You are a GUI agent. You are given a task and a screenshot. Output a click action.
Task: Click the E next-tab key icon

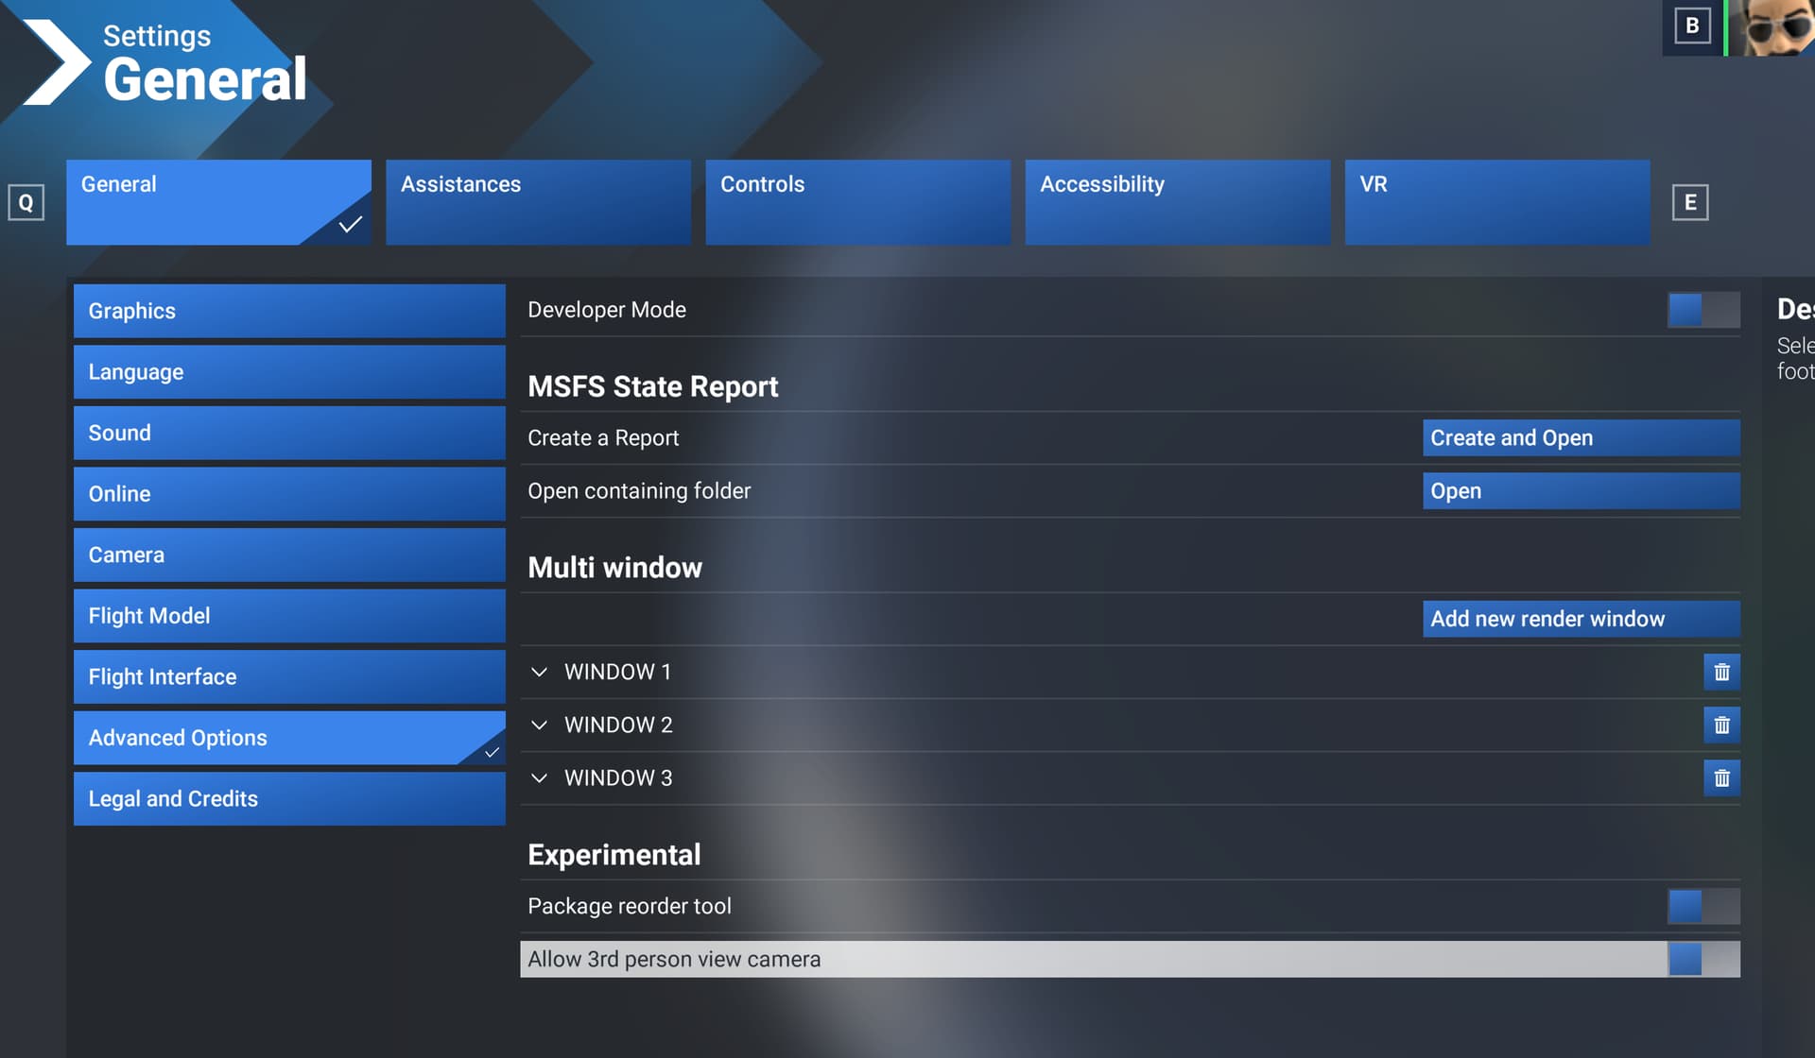[1689, 202]
